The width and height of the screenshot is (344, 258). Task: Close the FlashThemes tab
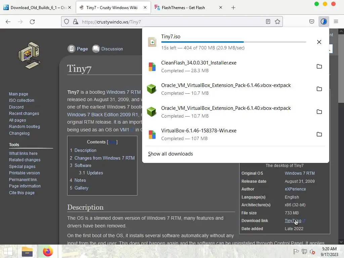click(221, 7)
